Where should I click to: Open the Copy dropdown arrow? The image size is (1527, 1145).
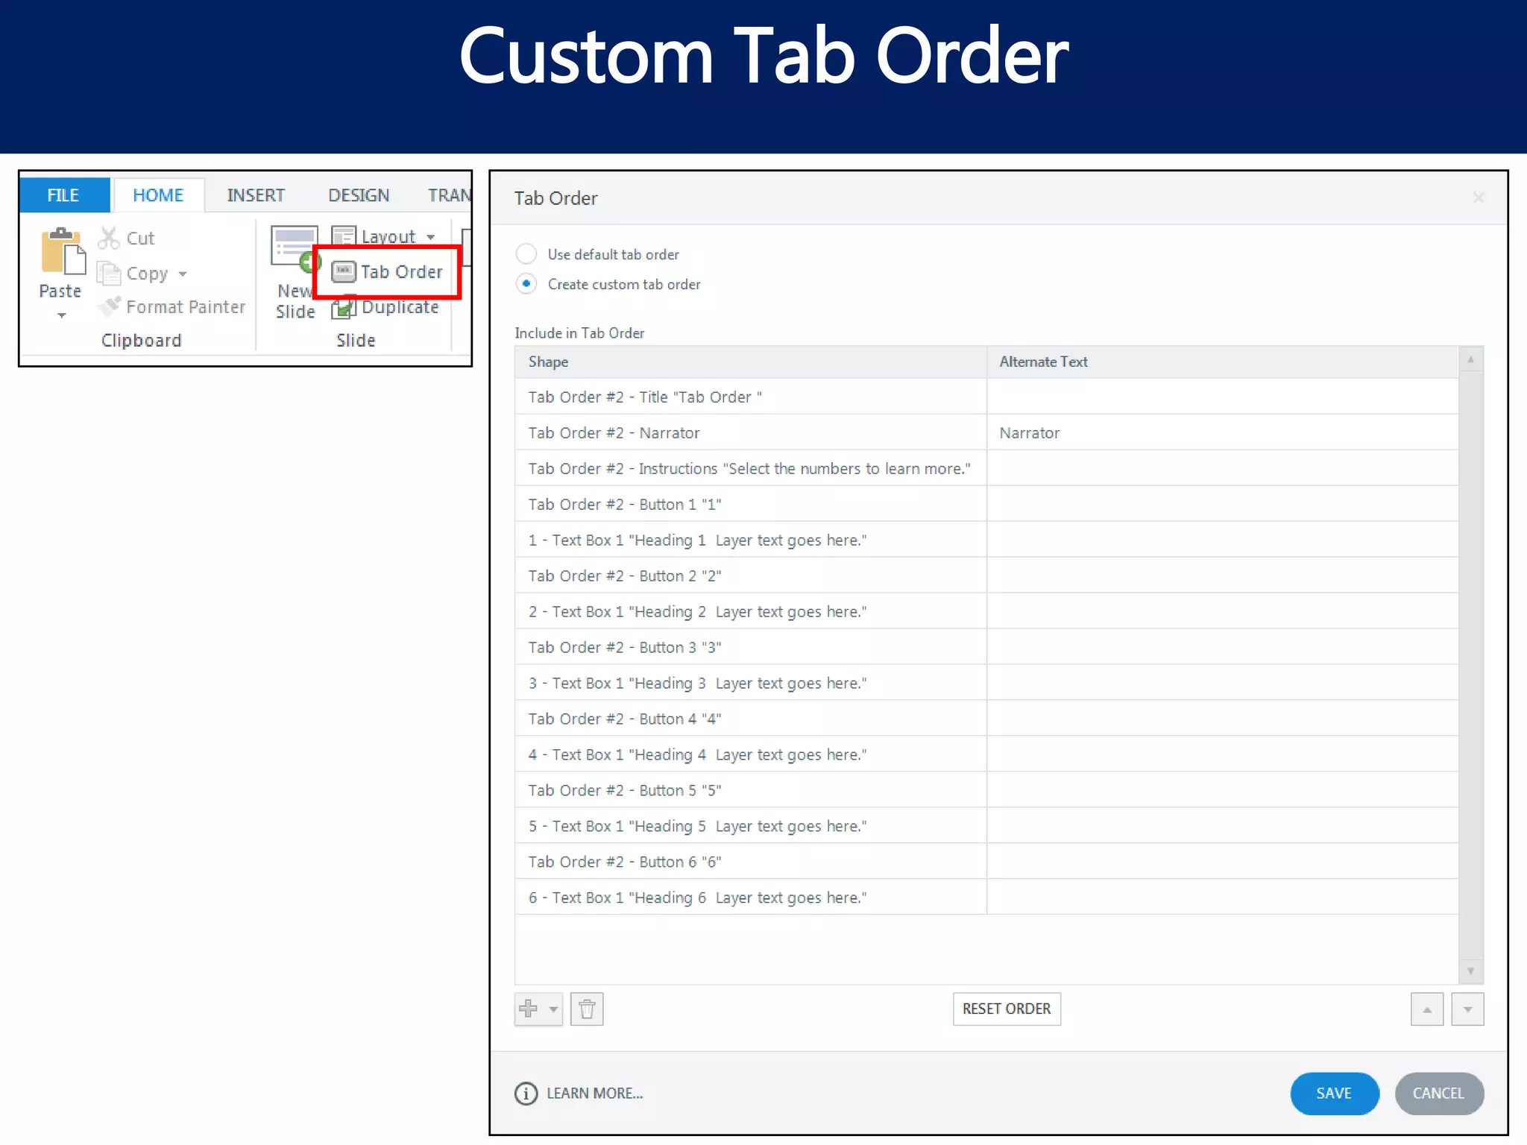tap(183, 274)
